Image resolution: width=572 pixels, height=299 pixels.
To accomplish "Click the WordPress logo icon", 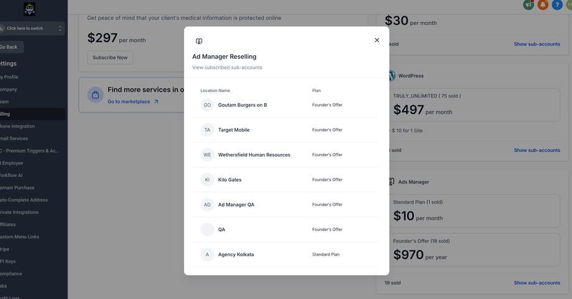I will (x=391, y=76).
